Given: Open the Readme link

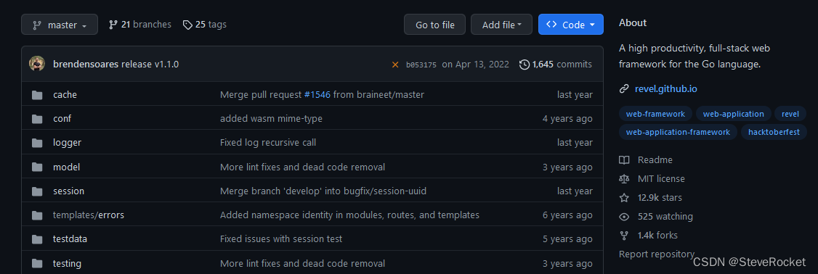Looking at the screenshot, I should click(655, 160).
